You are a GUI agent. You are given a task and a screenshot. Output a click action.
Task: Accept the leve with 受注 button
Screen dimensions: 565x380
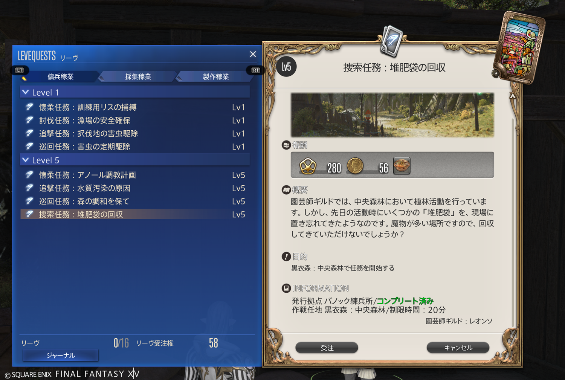pyautogui.click(x=327, y=348)
